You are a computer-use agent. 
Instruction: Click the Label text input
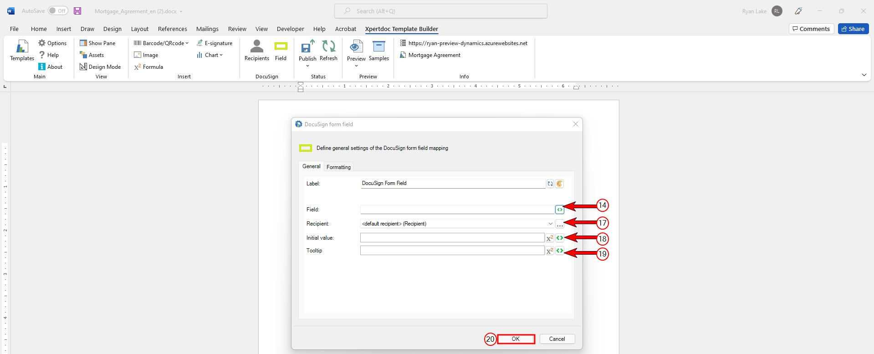[x=453, y=183]
